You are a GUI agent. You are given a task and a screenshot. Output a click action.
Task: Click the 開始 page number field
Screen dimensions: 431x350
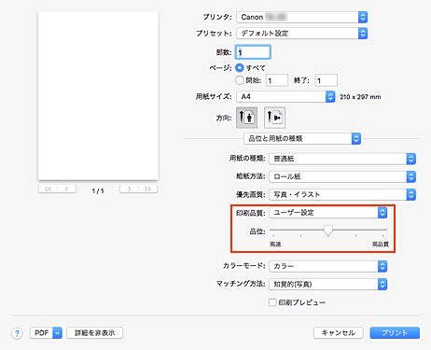[277, 80]
